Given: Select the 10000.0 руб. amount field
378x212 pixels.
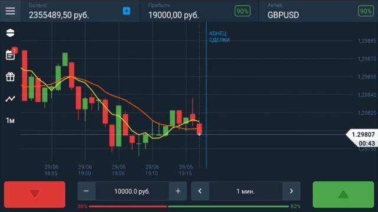Looking at the screenshot, I should [x=132, y=191].
